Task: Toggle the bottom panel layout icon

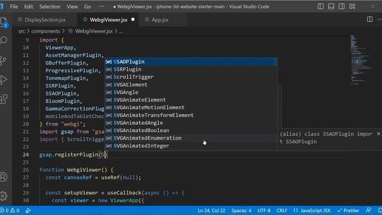Action: tap(331, 7)
